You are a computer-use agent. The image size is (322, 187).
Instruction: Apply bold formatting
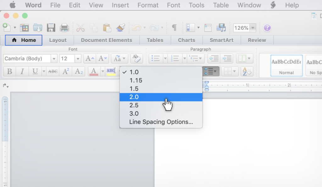(9, 71)
